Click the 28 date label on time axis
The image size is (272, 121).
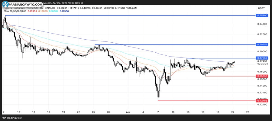click(x=108, y=112)
